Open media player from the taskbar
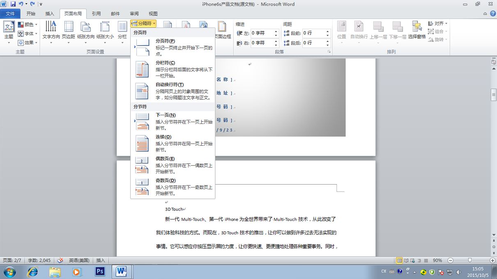Screen dimensions: 497x279 tap(77, 272)
